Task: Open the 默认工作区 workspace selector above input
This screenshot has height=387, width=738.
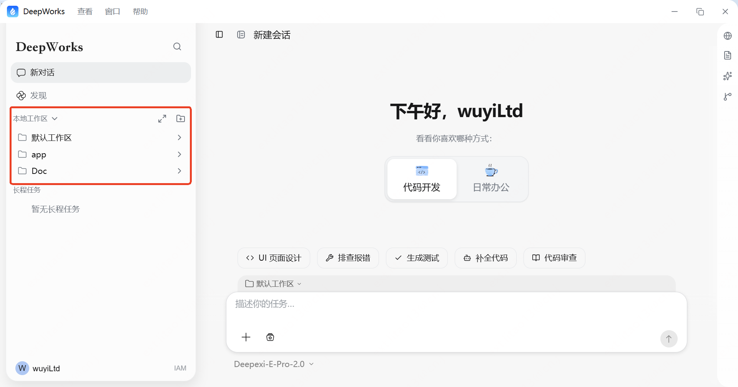Action: (273, 284)
